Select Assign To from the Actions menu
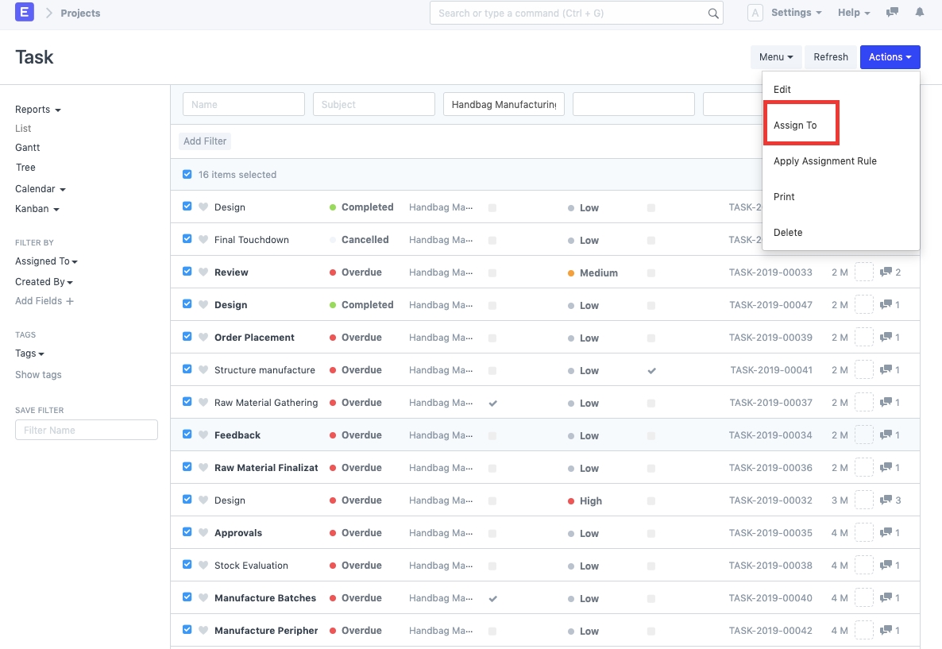 point(795,126)
